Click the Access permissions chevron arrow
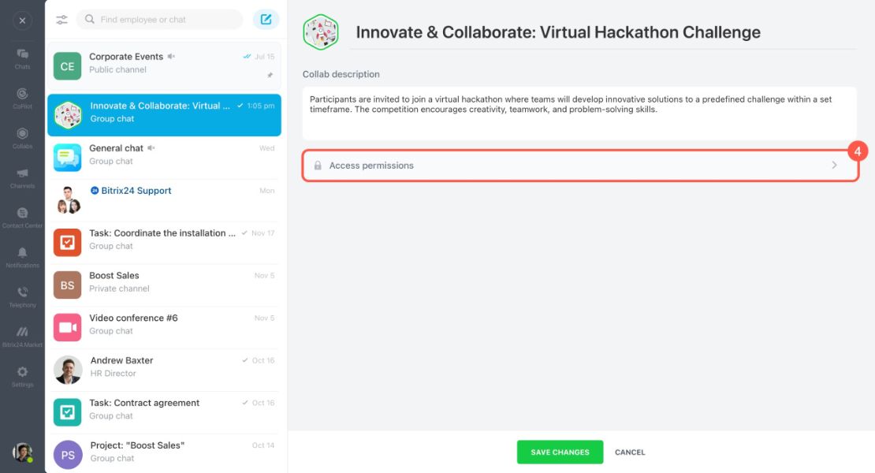Screen dimensions: 875x473 coord(834,165)
